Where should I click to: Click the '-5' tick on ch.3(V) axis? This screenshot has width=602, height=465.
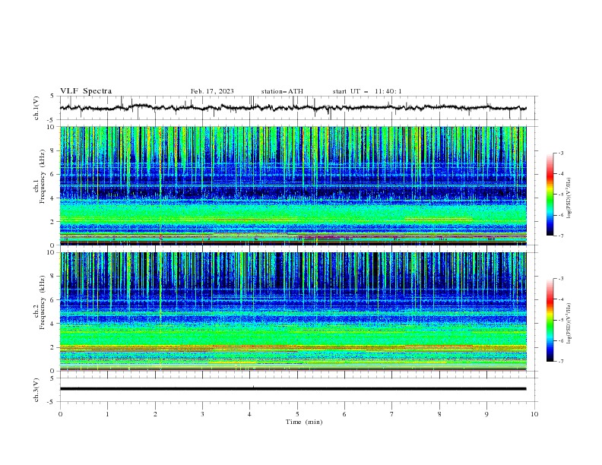pos(52,402)
